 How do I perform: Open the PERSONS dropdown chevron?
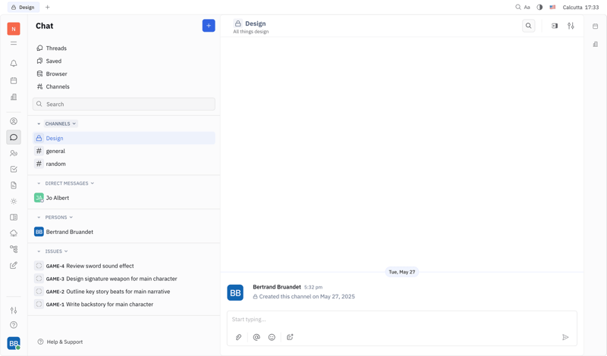coord(71,217)
